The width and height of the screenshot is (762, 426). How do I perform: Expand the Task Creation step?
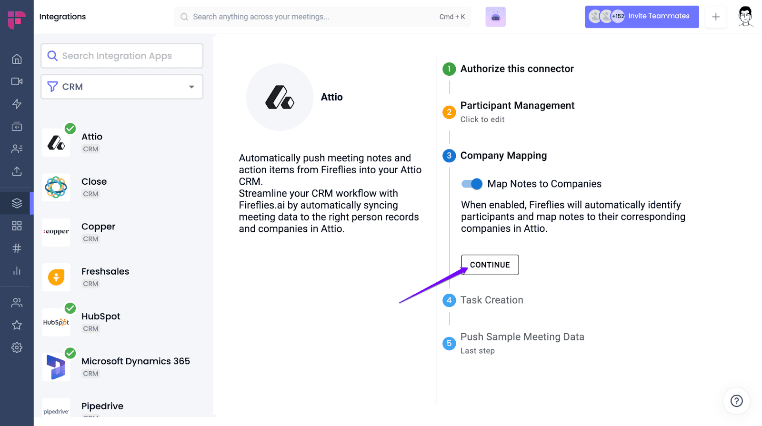(491, 300)
